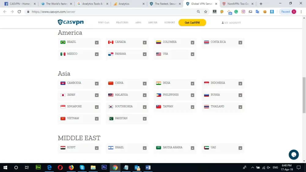
Task: Open the notification center icon
Action: [299, 167]
